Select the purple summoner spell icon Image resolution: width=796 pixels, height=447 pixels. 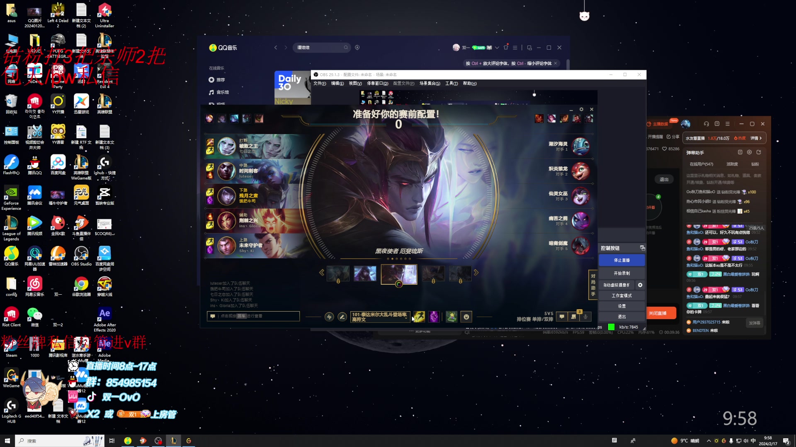tap(434, 317)
